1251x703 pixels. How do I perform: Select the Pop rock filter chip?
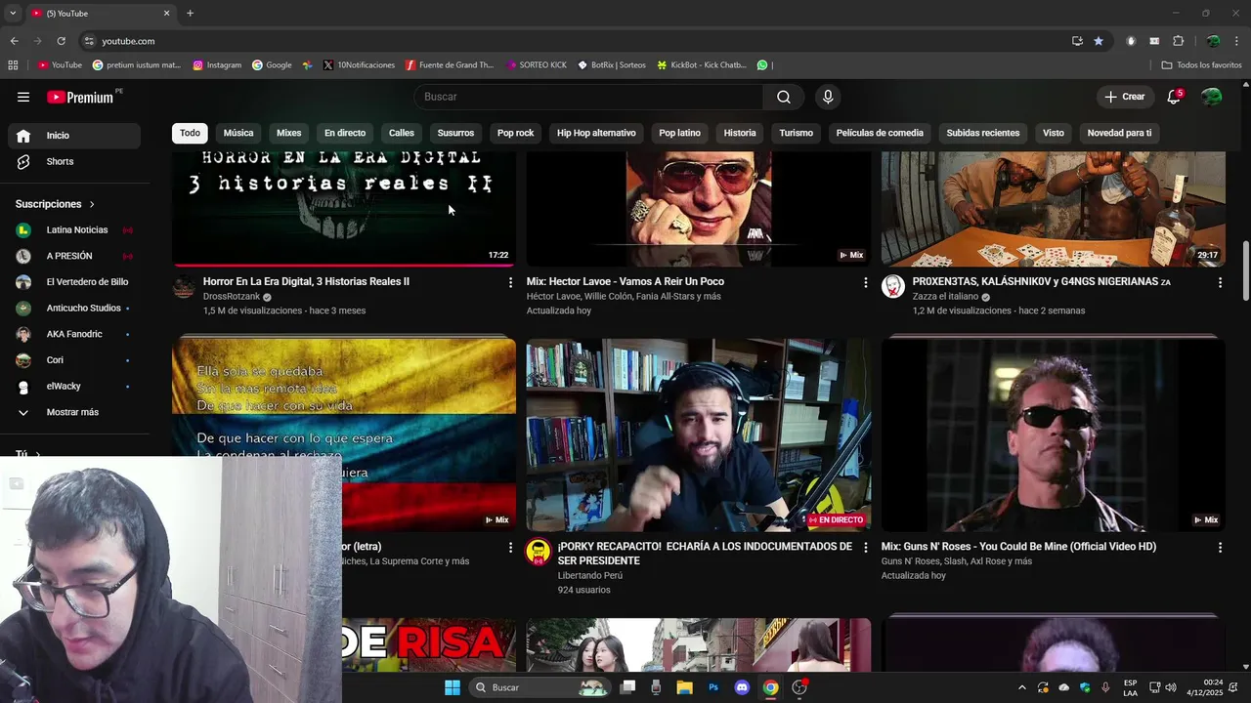pyautogui.click(x=516, y=133)
